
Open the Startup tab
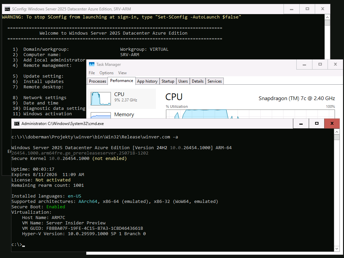168,81
